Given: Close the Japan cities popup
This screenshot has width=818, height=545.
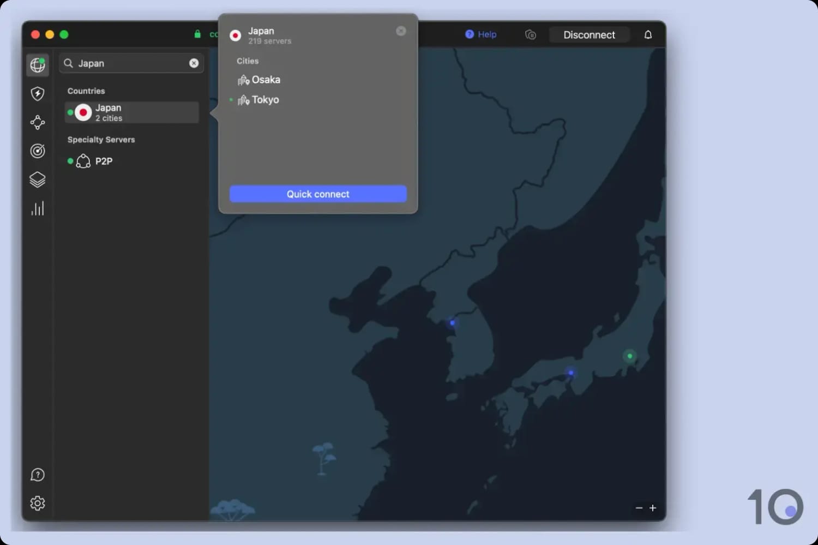Looking at the screenshot, I should click(x=401, y=31).
